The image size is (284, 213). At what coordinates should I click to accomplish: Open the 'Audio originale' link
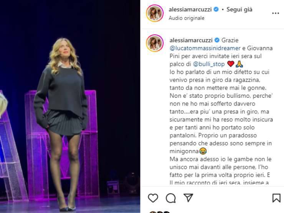point(187,18)
